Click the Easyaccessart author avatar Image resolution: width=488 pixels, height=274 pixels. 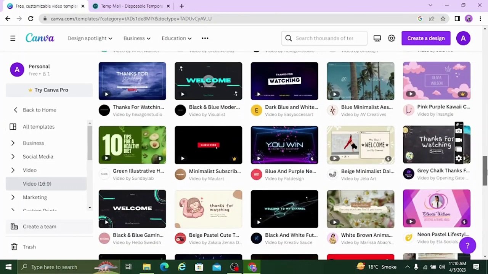(x=256, y=110)
